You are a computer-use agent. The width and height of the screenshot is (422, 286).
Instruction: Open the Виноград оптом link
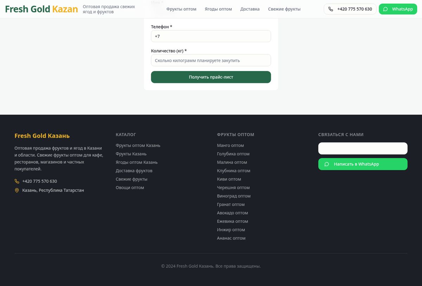pyautogui.click(x=234, y=196)
